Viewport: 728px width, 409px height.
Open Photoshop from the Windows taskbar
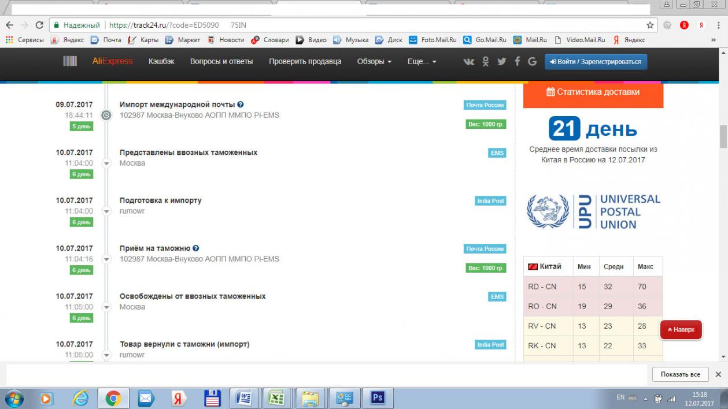point(378,398)
